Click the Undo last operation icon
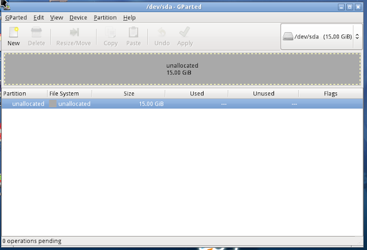The width and height of the screenshot is (367, 250). pyautogui.click(x=162, y=33)
